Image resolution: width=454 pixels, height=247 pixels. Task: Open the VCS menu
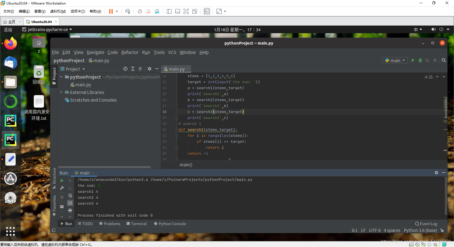coord(172,52)
